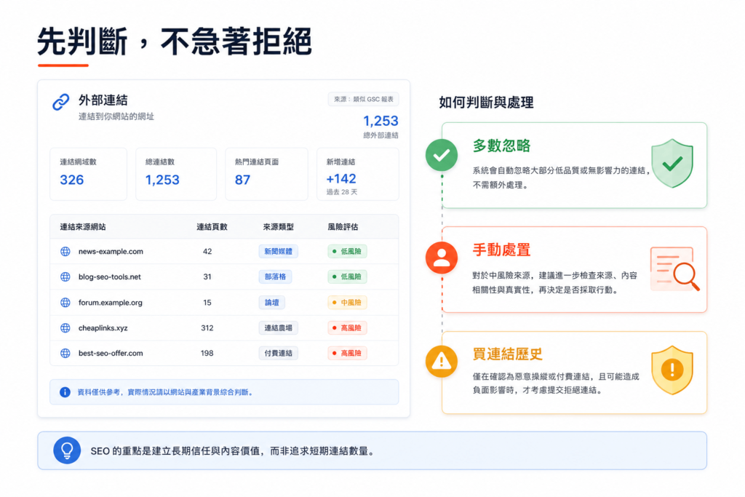
Task: Click the globe icon for blog-seo-tools.net
Action: 65,277
